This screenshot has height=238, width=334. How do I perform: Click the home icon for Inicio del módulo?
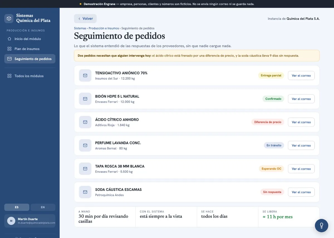click(x=9, y=39)
